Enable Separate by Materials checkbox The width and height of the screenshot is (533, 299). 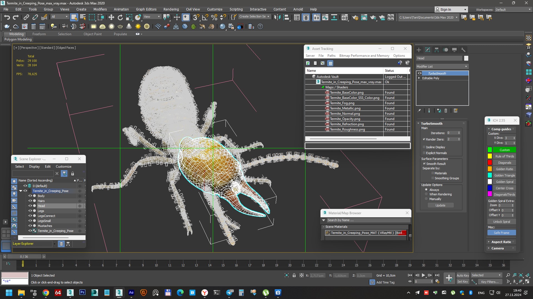pyautogui.click(x=432, y=173)
